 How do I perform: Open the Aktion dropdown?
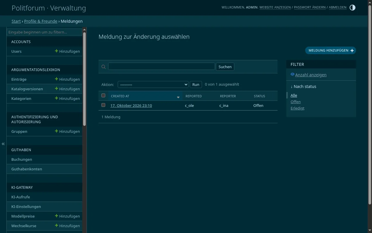(x=153, y=84)
